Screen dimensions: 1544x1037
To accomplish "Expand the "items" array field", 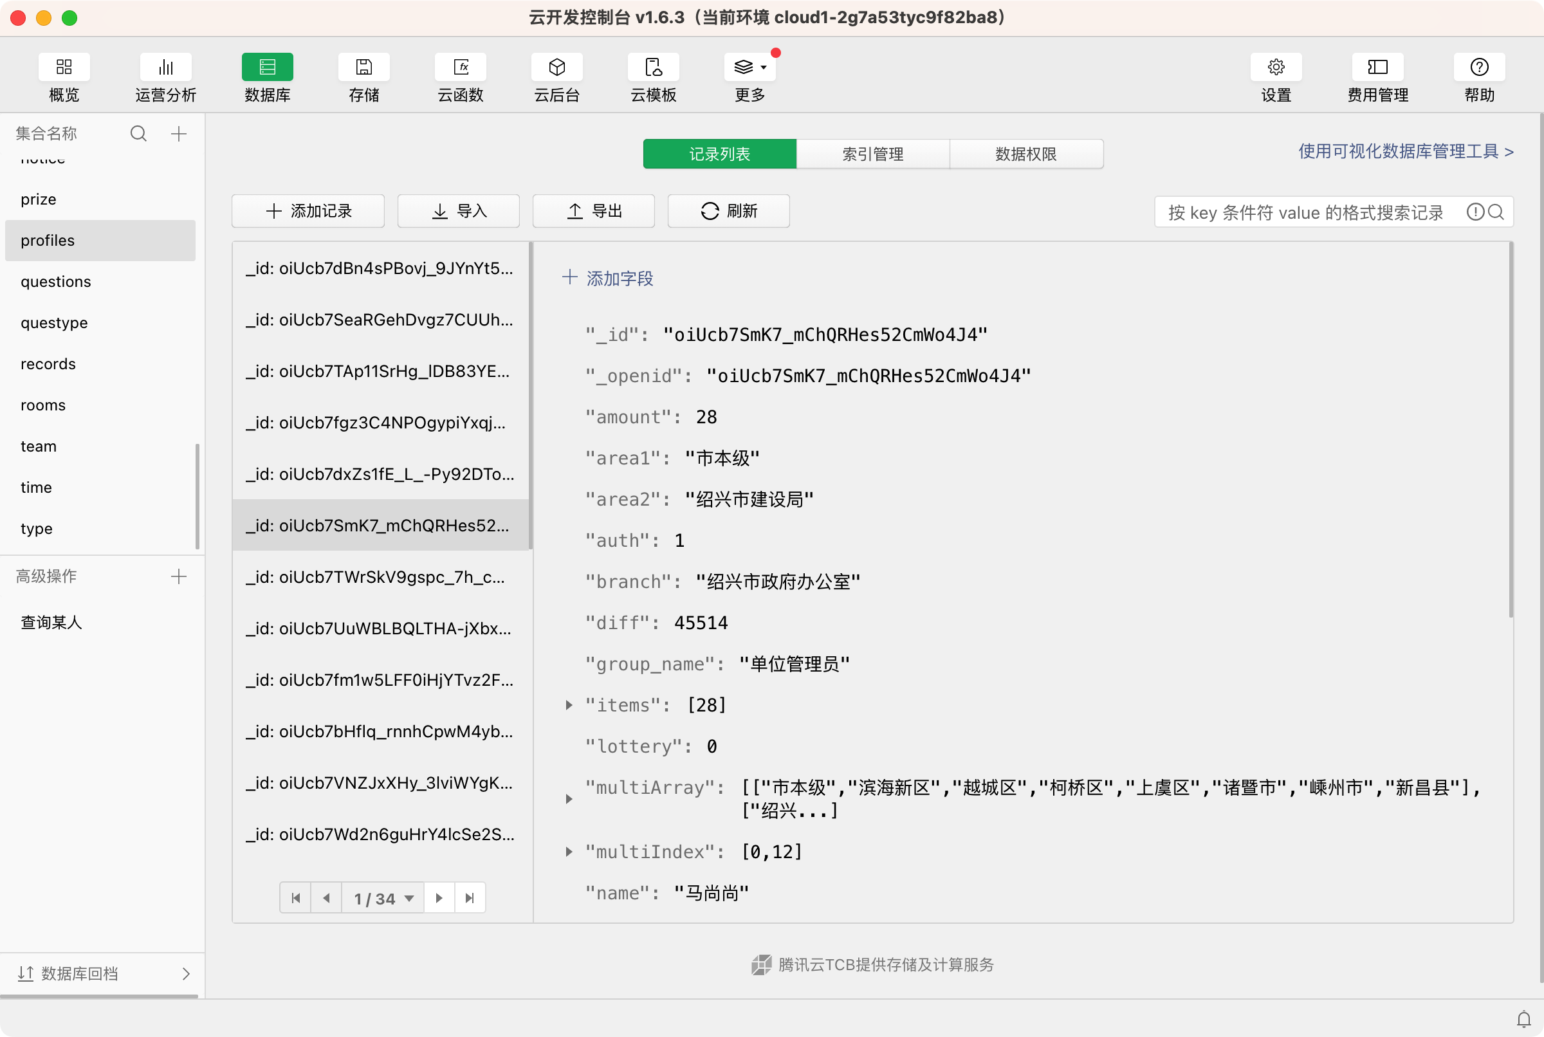I will pos(569,705).
